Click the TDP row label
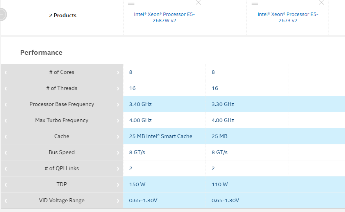This screenshot has width=345, height=212. coord(62,184)
